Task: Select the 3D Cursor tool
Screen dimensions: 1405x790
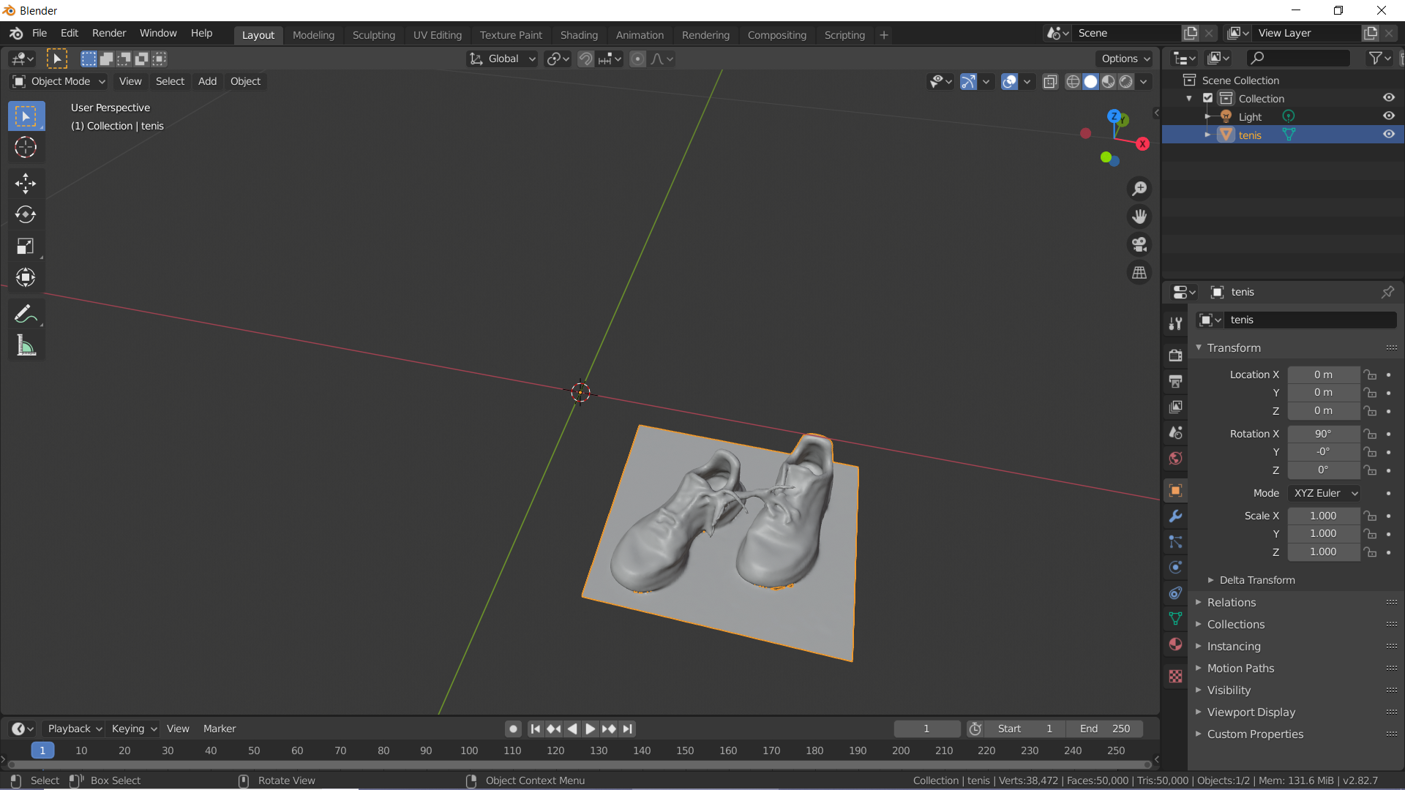Action: click(26, 148)
